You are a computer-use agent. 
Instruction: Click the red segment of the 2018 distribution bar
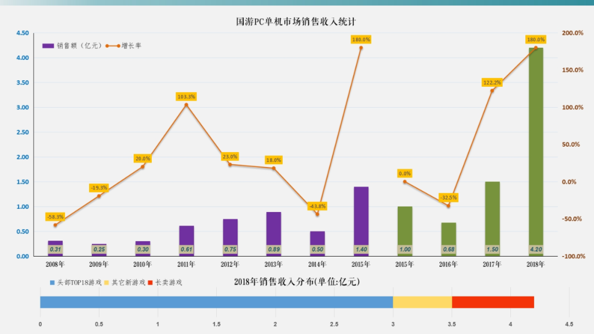[x=493, y=302]
